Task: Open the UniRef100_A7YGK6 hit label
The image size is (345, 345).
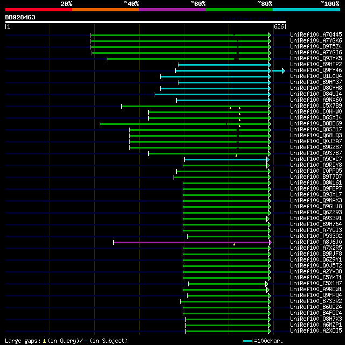Action: 316,41
